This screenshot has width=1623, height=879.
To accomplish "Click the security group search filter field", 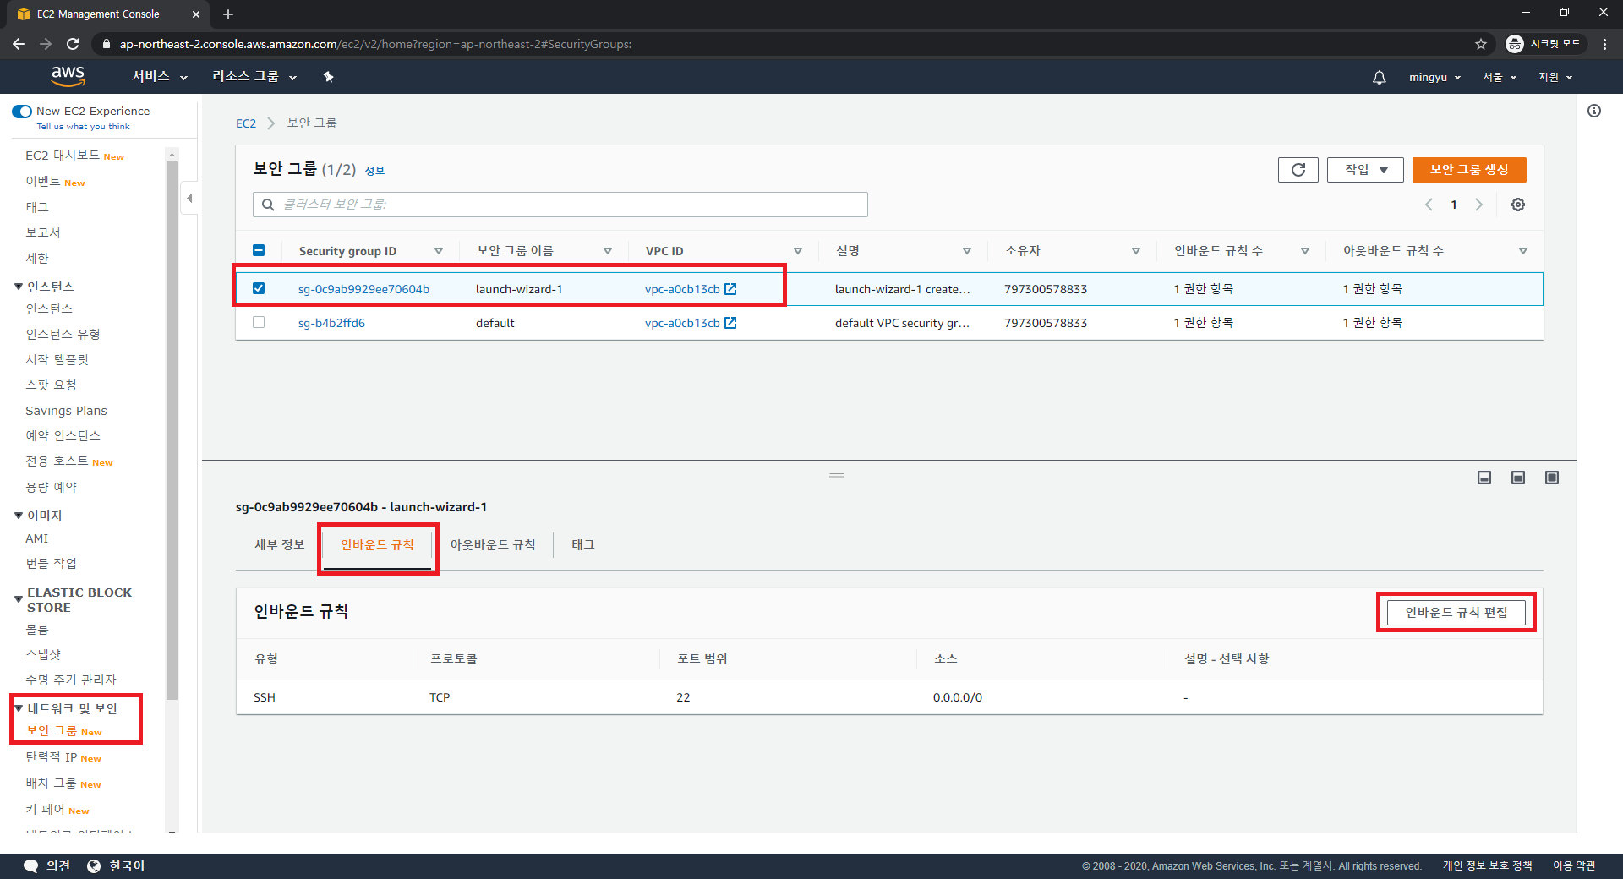I will 560,205.
